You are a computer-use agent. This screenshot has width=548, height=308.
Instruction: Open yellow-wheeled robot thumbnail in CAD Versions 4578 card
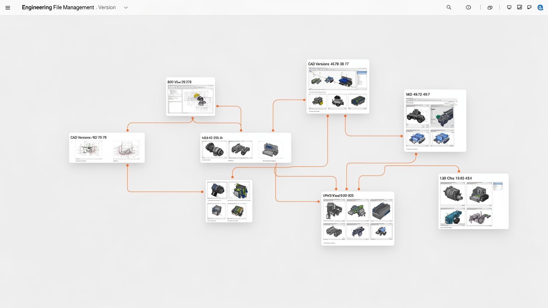(317, 101)
